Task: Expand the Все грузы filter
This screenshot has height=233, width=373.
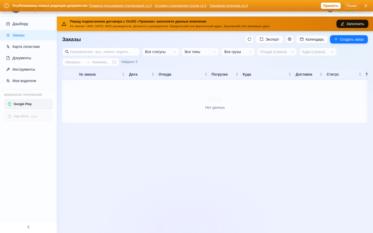Action: pyautogui.click(x=238, y=52)
